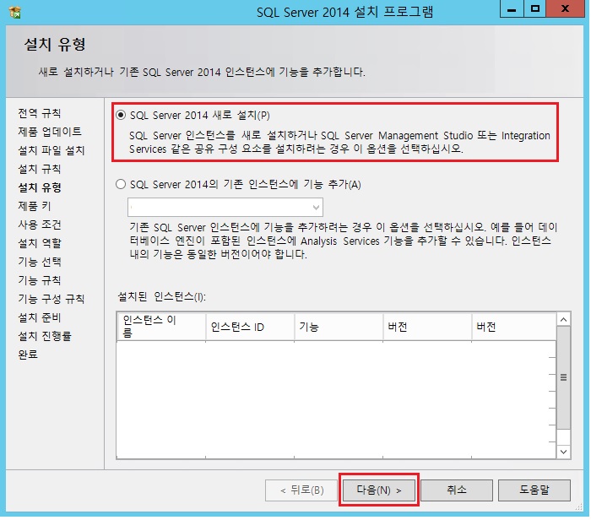Click the SQL Server setup icon in title bar
Image resolution: width=591 pixels, height=520 pixels.
click(x=15, y=12)
